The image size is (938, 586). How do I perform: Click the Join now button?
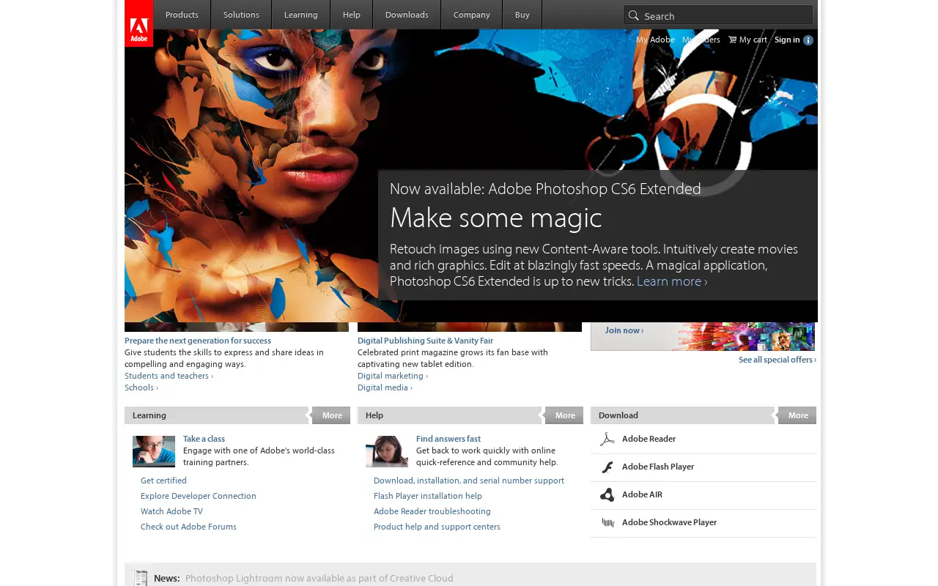[624, 330]
